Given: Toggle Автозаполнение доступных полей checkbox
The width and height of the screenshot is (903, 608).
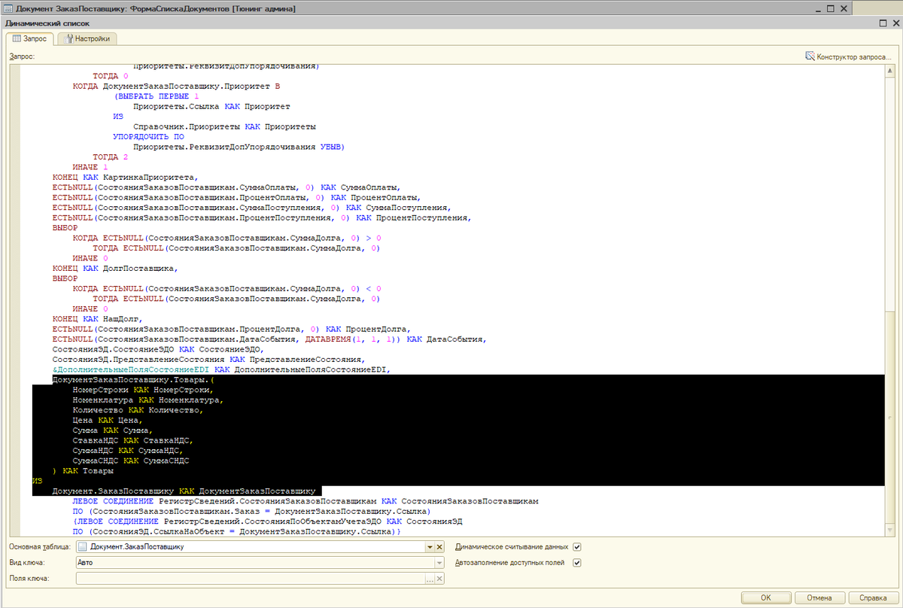Looking at the screenshot, I should click(577, 562).
